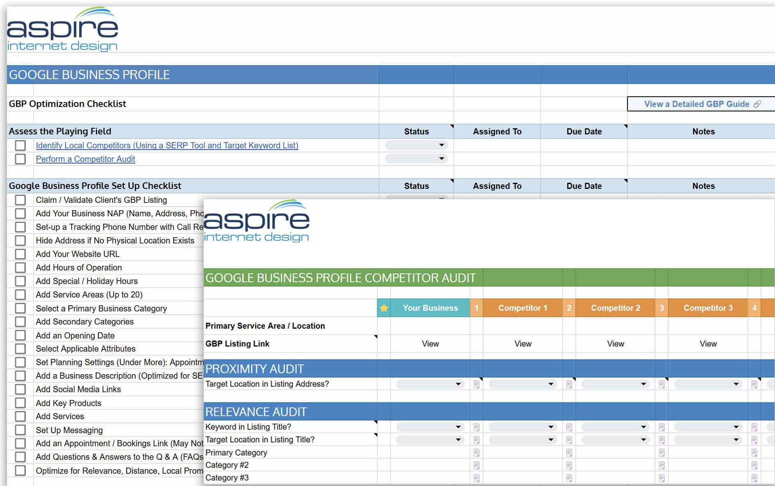
Task: Click Notes cell for Perform a Competitor Audit
Action: (x=701, y=159)
